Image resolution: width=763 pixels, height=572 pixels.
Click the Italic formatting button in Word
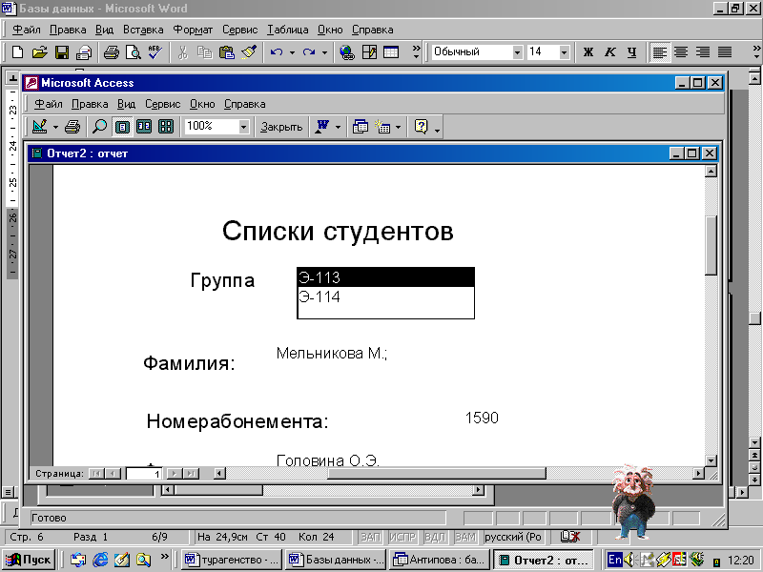click(x=609, y=52)
